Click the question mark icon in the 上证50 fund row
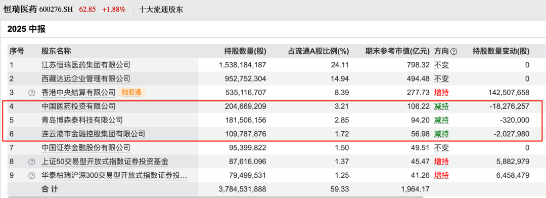The image size is (546, 198). tap(32, 162)
